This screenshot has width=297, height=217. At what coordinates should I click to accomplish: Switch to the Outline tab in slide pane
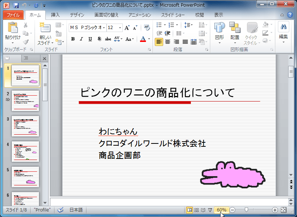click(26, 58)
